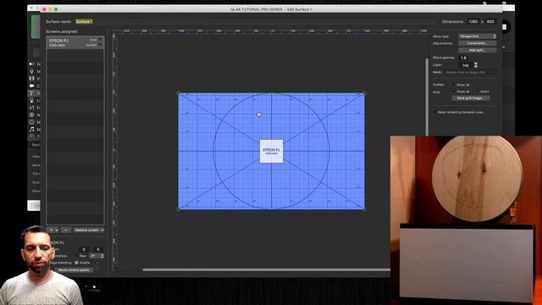
Task: Click the Add split button
Action: 478,50
